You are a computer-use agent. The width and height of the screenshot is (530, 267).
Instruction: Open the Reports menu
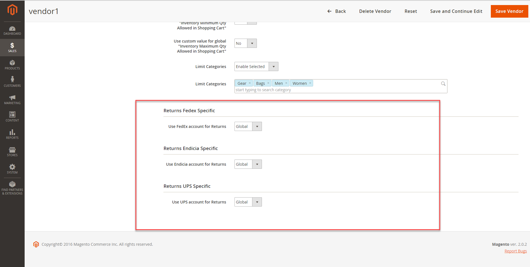(x=12, y=134)
